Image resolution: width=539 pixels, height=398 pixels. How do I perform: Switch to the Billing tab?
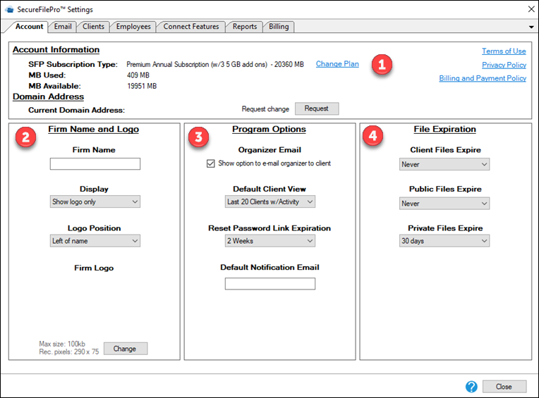[x=279, y=27]
